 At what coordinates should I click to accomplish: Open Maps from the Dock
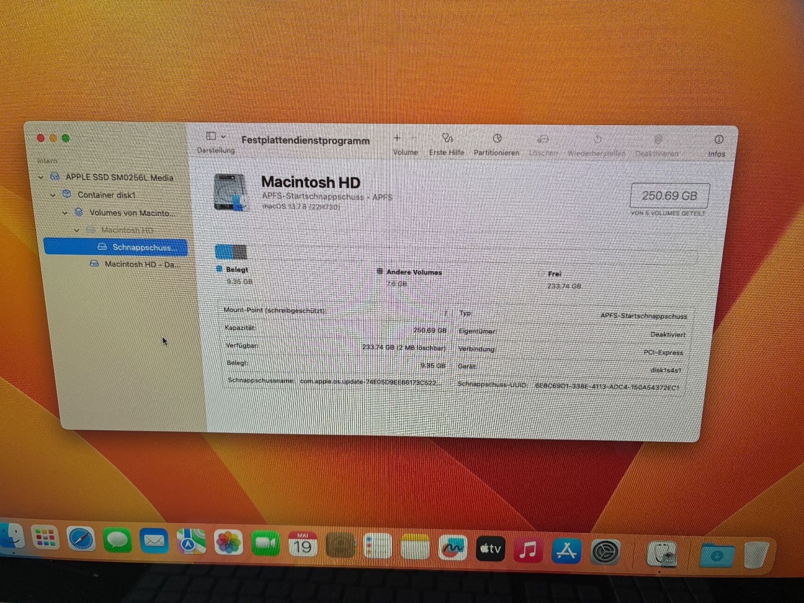coord(191,542)
